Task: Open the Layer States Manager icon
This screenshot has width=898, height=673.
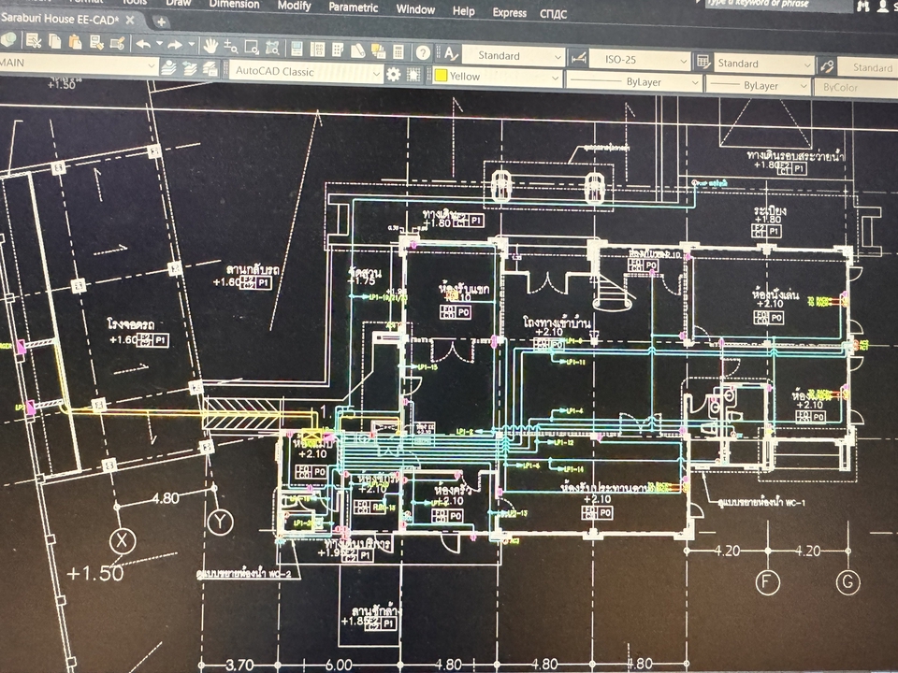Action: pos(210,69)
